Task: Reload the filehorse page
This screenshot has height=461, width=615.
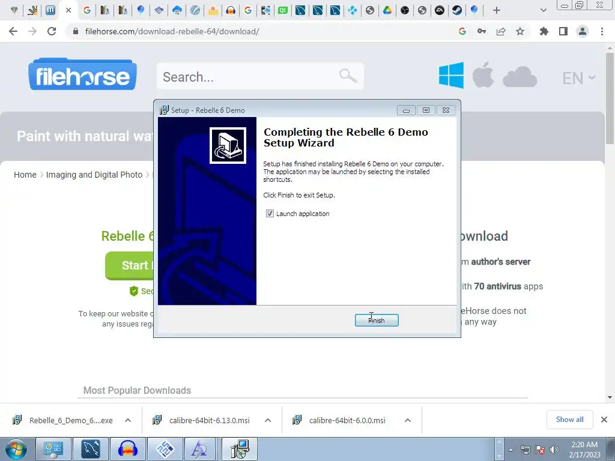Action: (52, 31)
